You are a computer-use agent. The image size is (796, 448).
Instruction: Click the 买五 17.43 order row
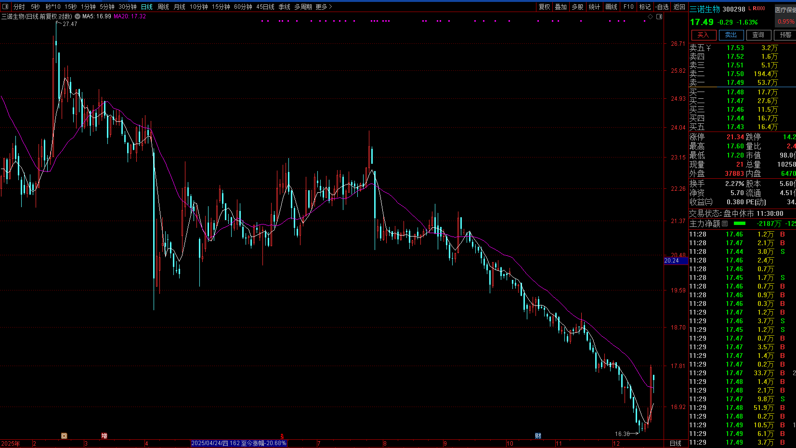(742, 127)
